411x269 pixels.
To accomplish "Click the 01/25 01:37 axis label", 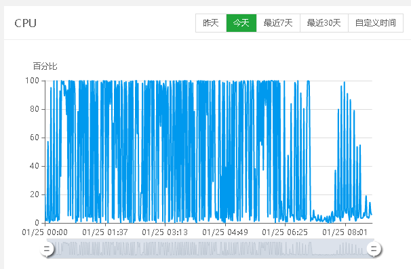I will tap(105, 232).
